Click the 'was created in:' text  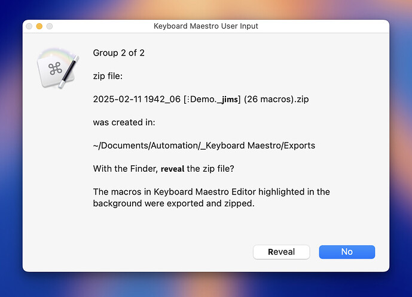click(124, 122)
